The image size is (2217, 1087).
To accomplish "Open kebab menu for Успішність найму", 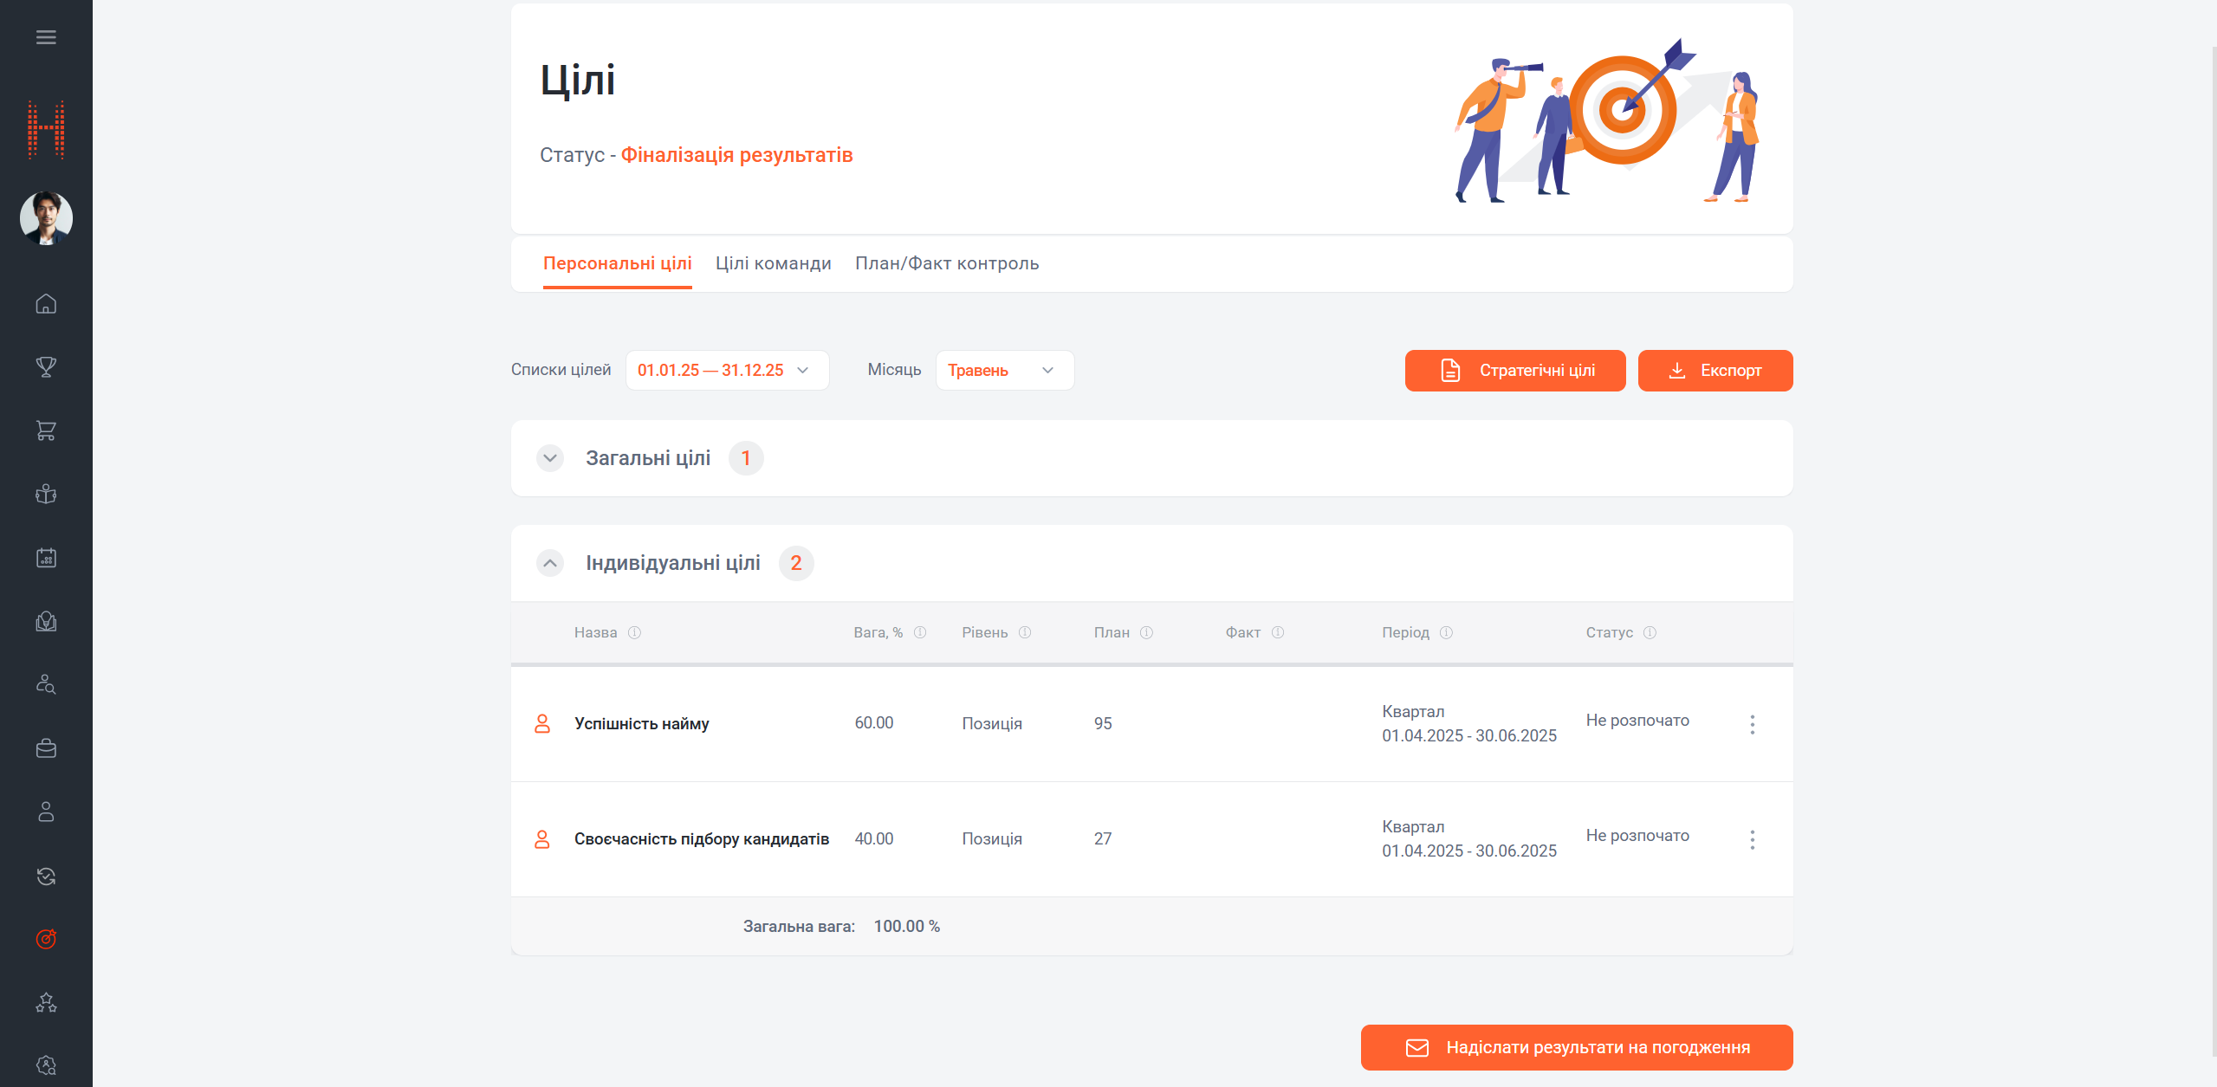I will (x=1752, y=724).
